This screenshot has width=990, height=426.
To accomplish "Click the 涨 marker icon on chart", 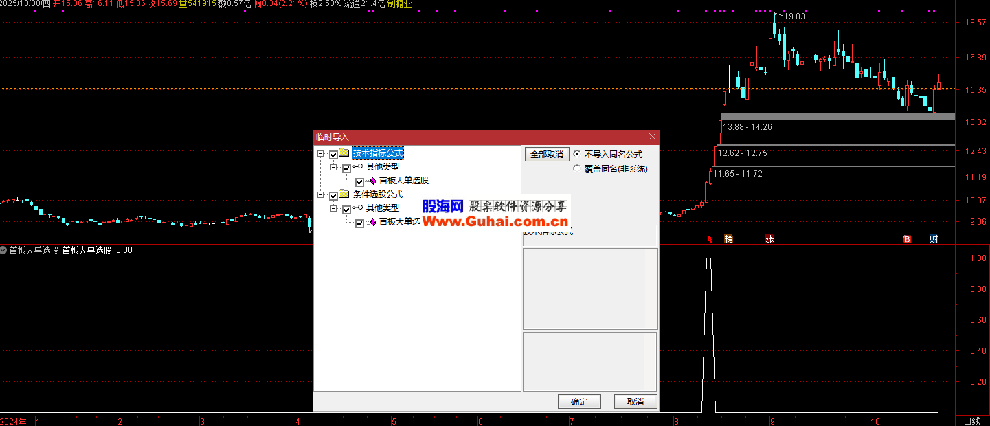I will (769, 239).
